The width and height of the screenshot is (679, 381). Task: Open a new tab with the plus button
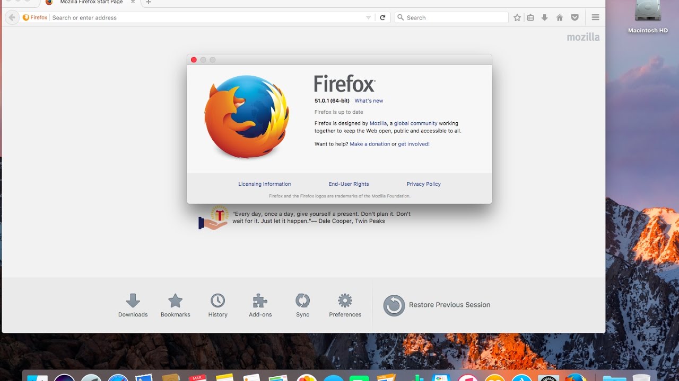point(149,3)
